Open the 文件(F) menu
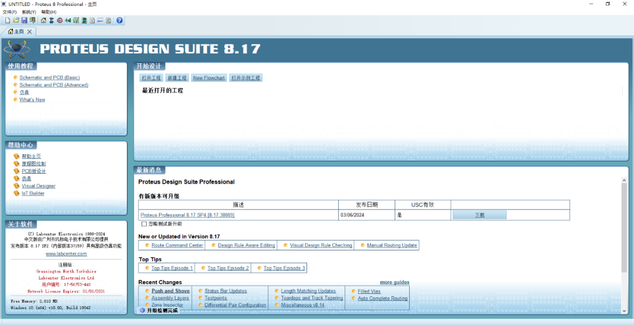Viewport: 634px width, 325px height. (9, 12)
